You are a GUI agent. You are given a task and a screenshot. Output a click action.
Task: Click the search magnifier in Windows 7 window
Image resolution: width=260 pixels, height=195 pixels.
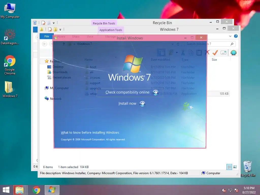click(x=232, y=44)
